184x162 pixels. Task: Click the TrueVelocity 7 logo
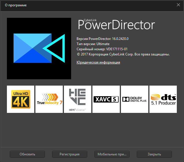(x=49, y=99)
